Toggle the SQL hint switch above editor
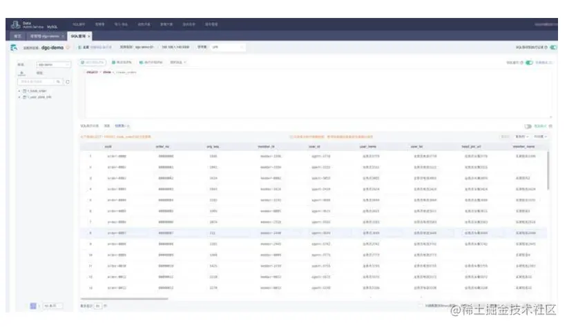This screenshot has height=327, width=567. pyautogui.click(x=529, y=63)
